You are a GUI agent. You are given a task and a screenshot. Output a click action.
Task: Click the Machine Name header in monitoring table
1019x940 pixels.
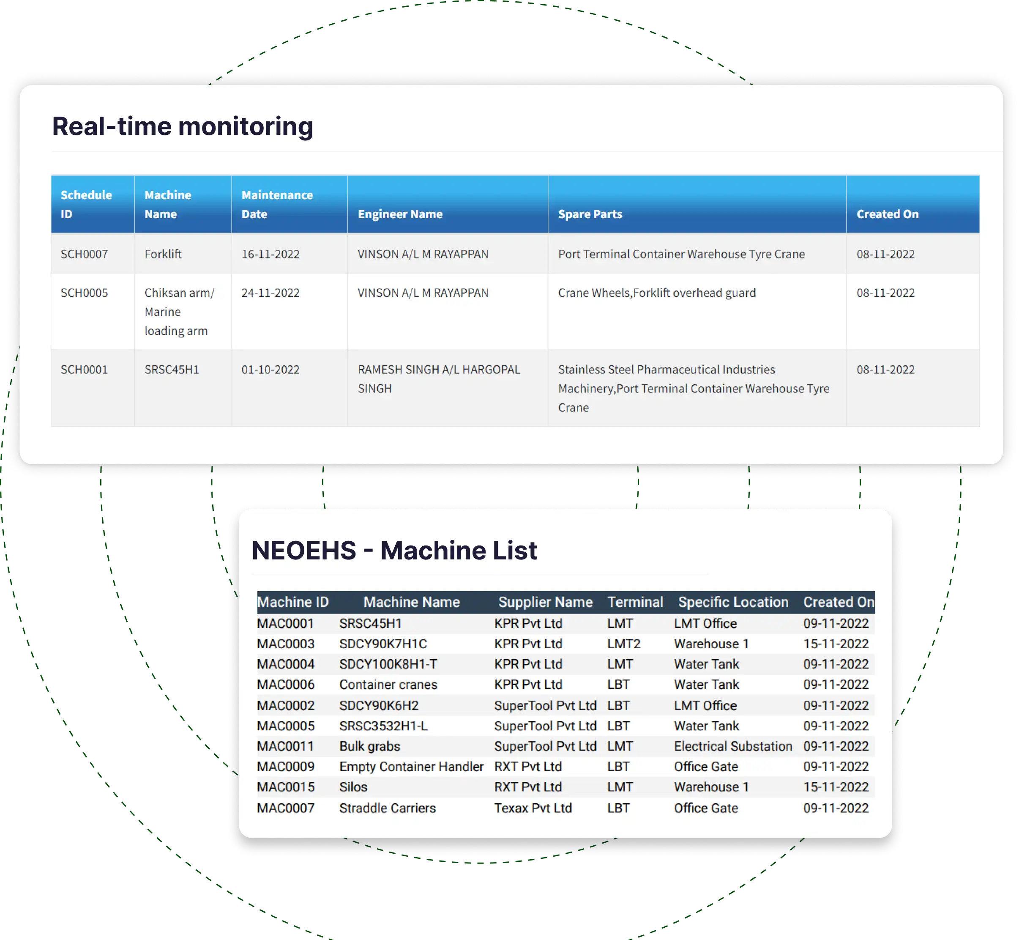[183, 205]
